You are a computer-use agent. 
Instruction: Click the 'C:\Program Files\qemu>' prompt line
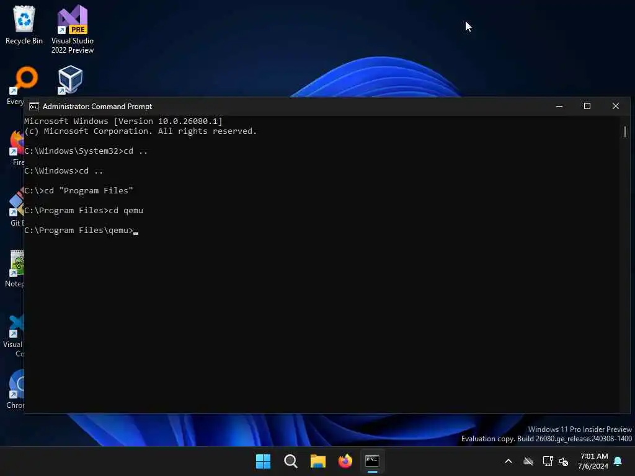[81, 231]
